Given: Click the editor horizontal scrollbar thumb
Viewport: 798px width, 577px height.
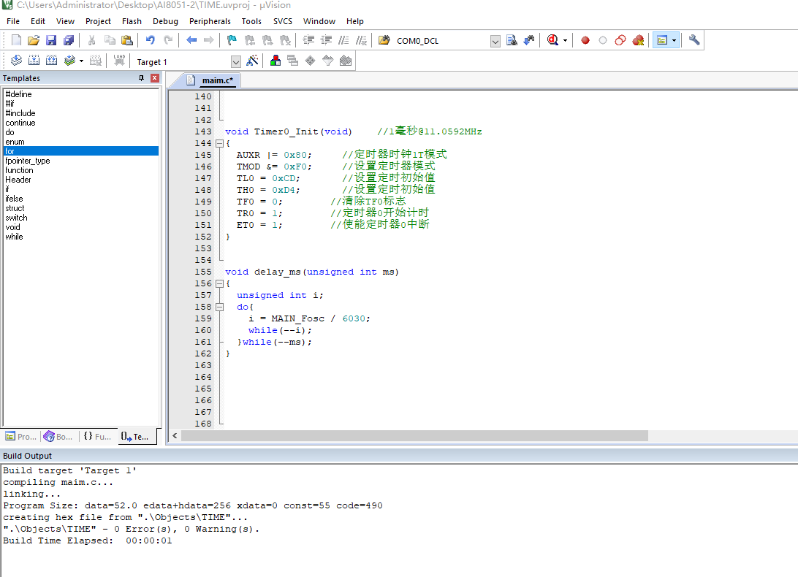Looking at the screenshot, I should coord(414,435).
